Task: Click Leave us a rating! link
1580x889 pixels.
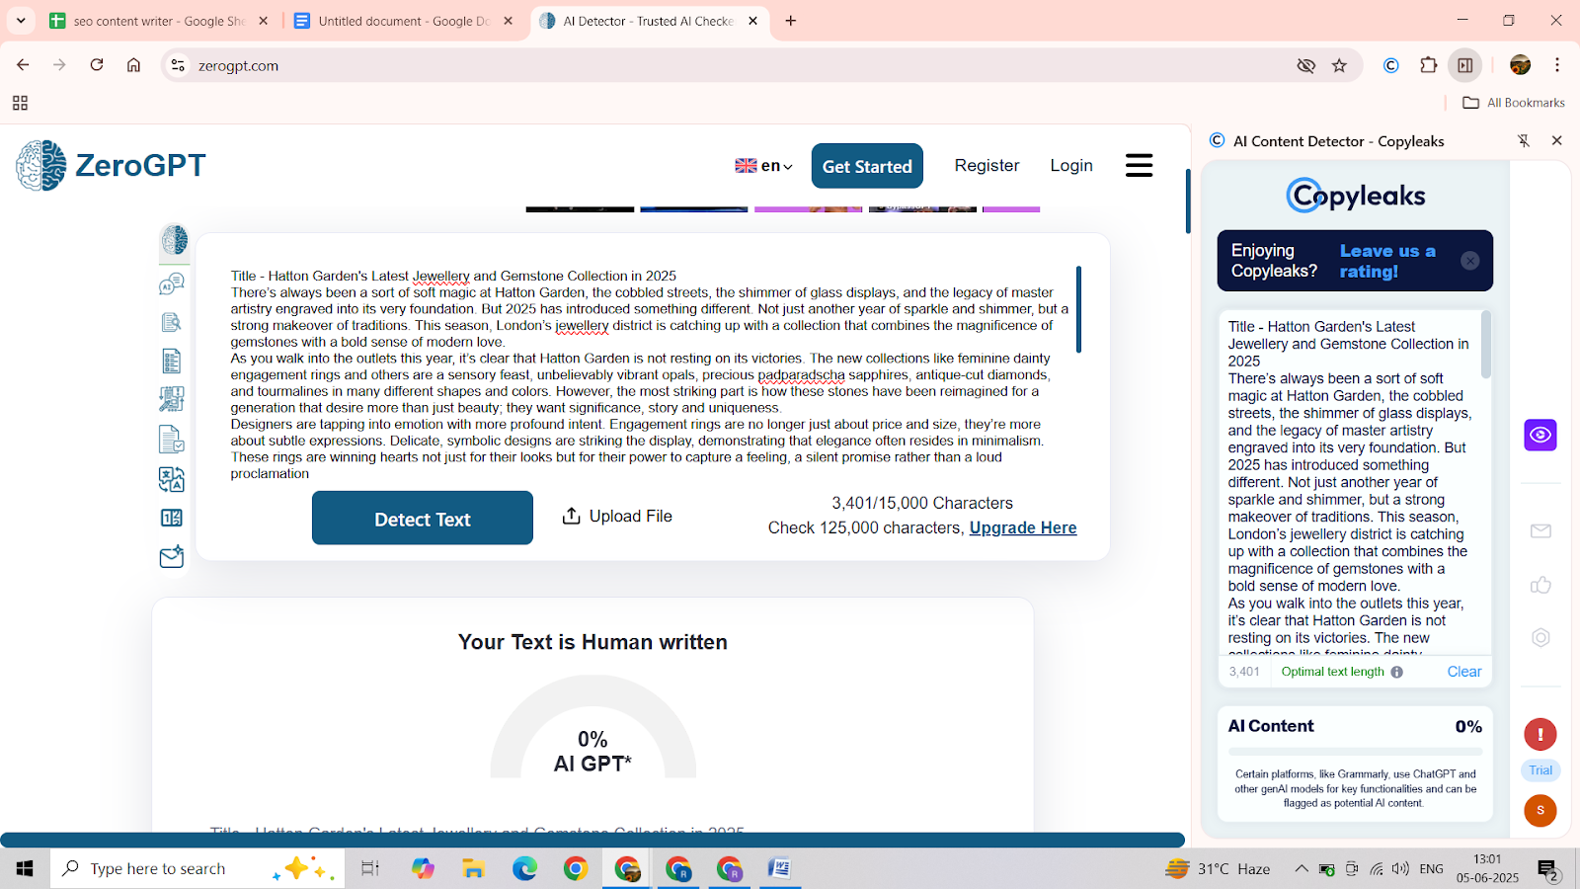Action: [1387, 261]
